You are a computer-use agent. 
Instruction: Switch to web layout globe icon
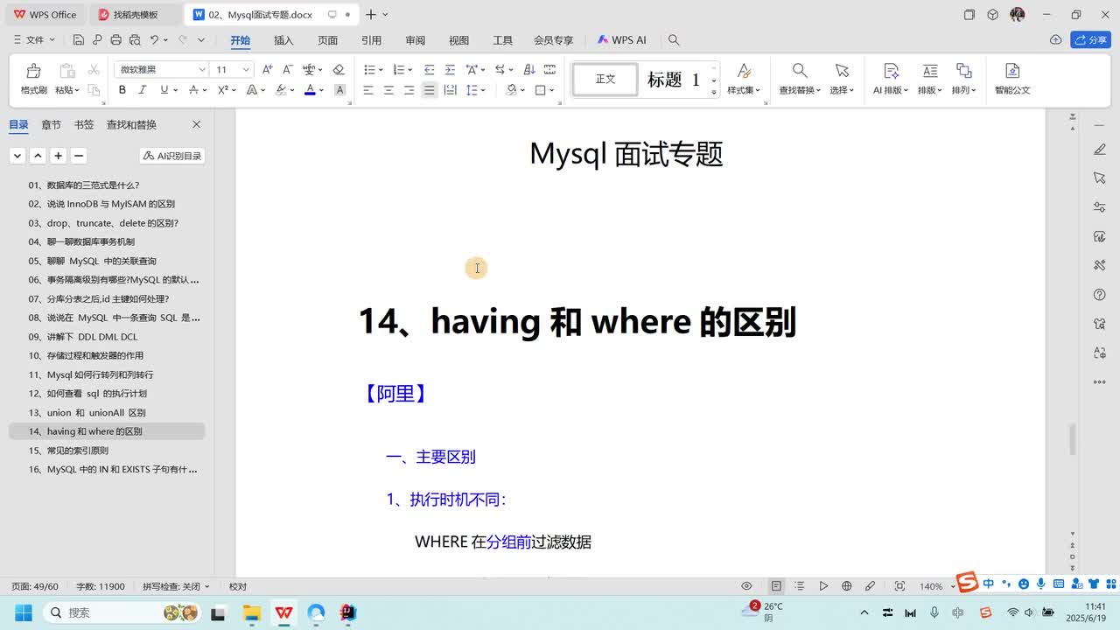(x=846, y=586)
